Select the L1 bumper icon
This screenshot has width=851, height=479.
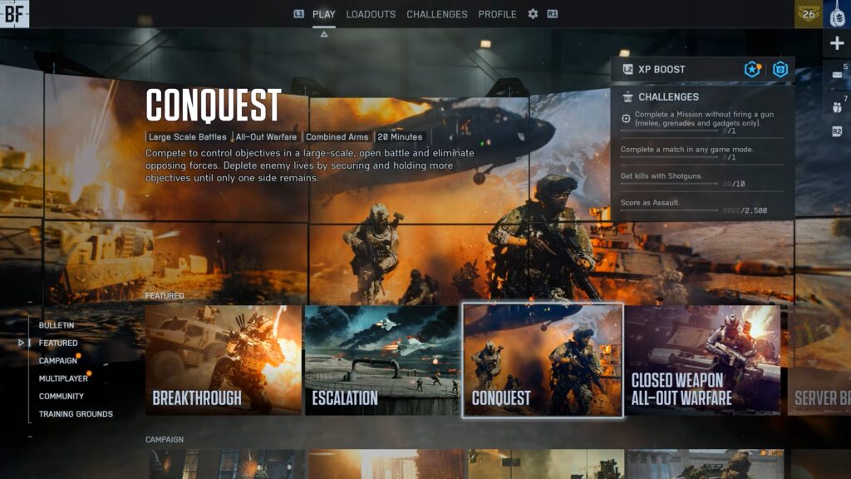298,14
